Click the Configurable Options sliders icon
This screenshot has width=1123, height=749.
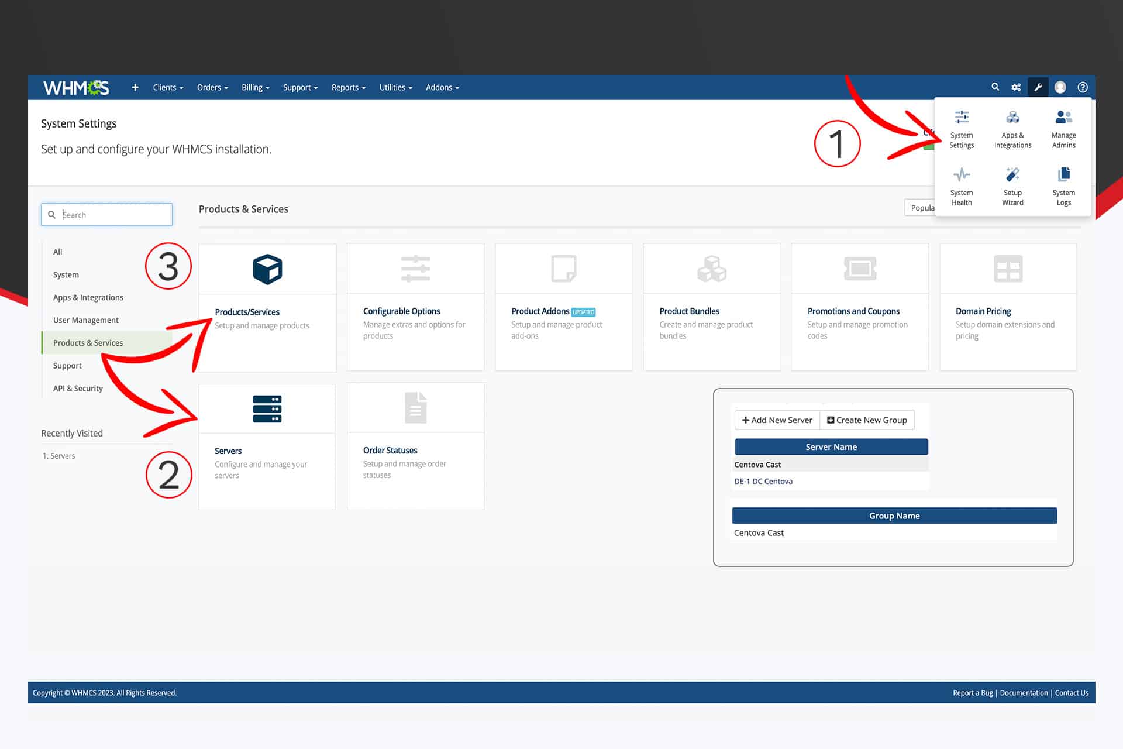click(415, 269)
